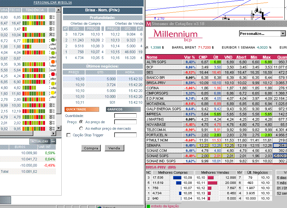Sort streamer by the Var % column header

coord(189,57)
